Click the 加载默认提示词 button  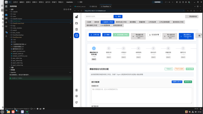pyautogui.click(x=177, y=82)
